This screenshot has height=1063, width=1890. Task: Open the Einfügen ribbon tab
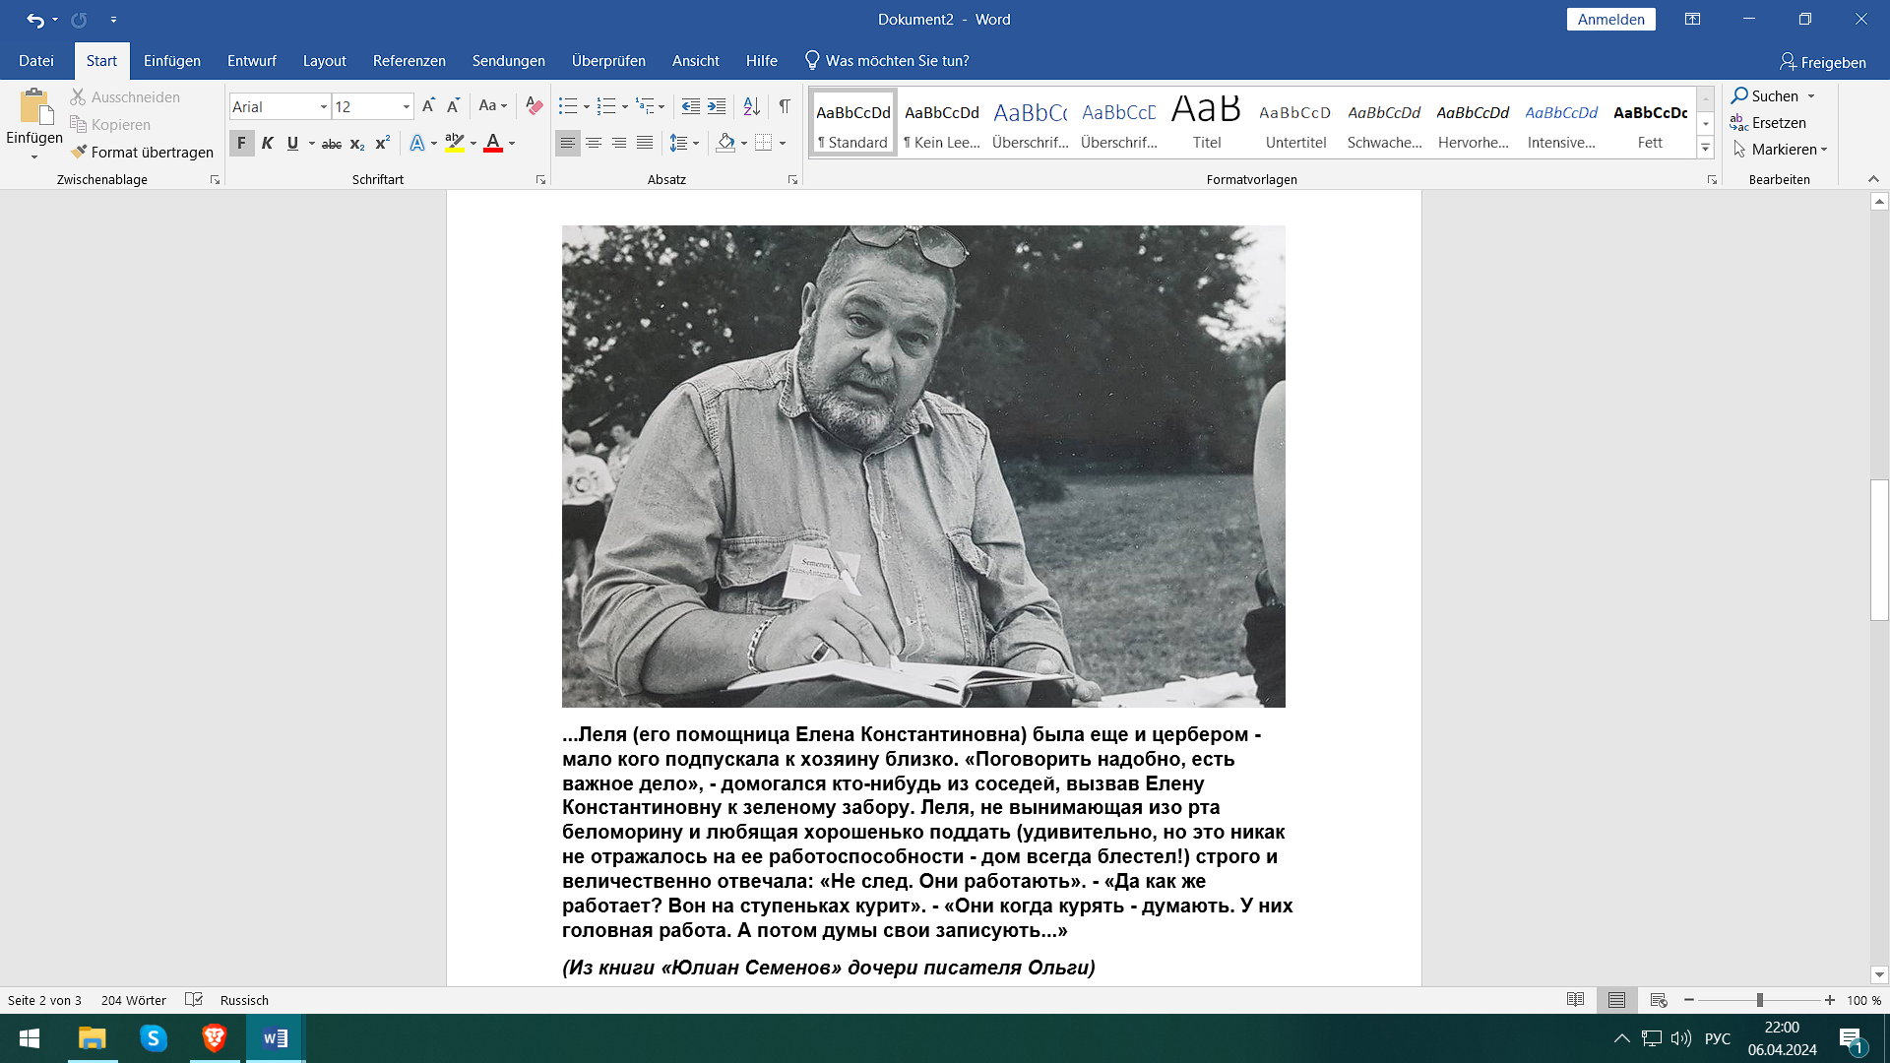[172, 61]
